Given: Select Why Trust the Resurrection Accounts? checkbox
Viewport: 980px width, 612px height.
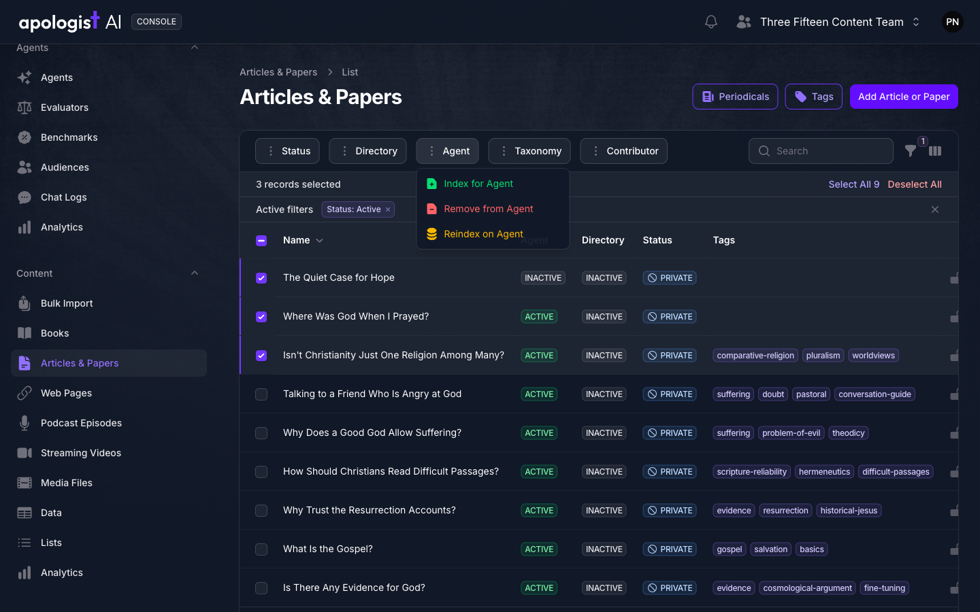Looking at the screenshot, I should (x=261, y=510).
